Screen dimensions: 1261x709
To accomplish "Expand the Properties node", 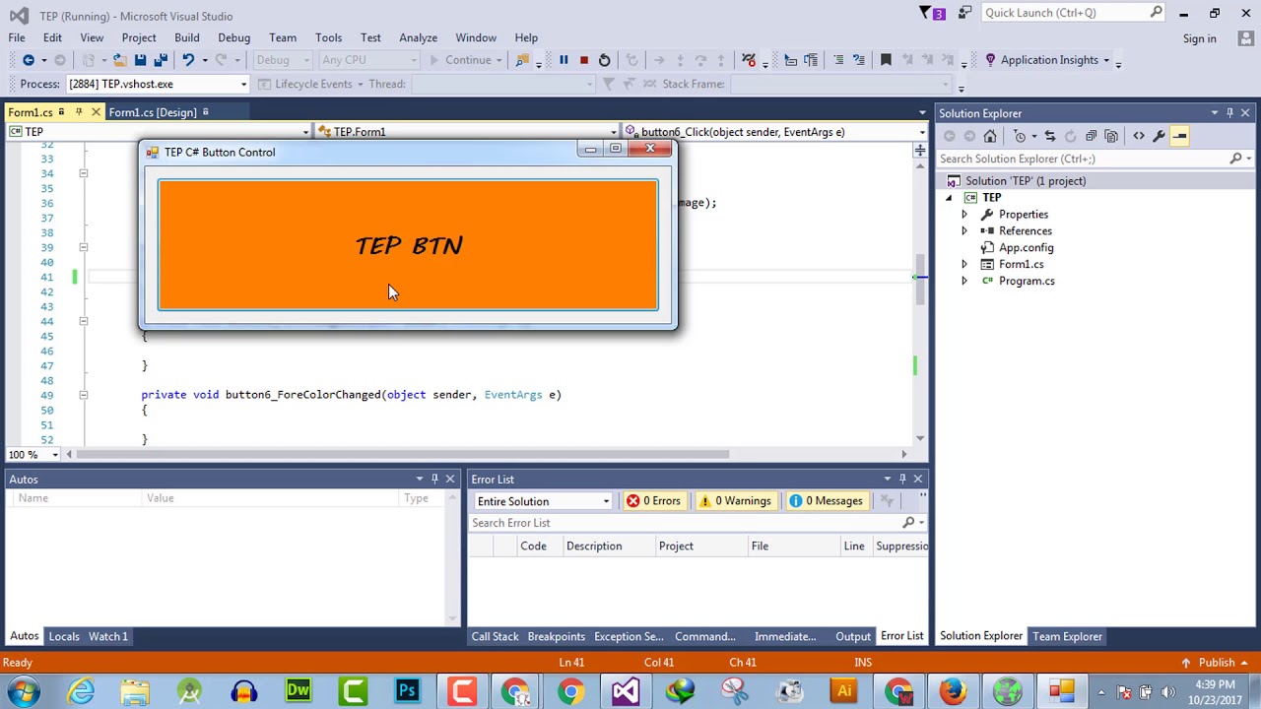I will point(964,215).
